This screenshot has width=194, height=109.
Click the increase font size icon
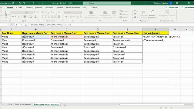[35, 12]
